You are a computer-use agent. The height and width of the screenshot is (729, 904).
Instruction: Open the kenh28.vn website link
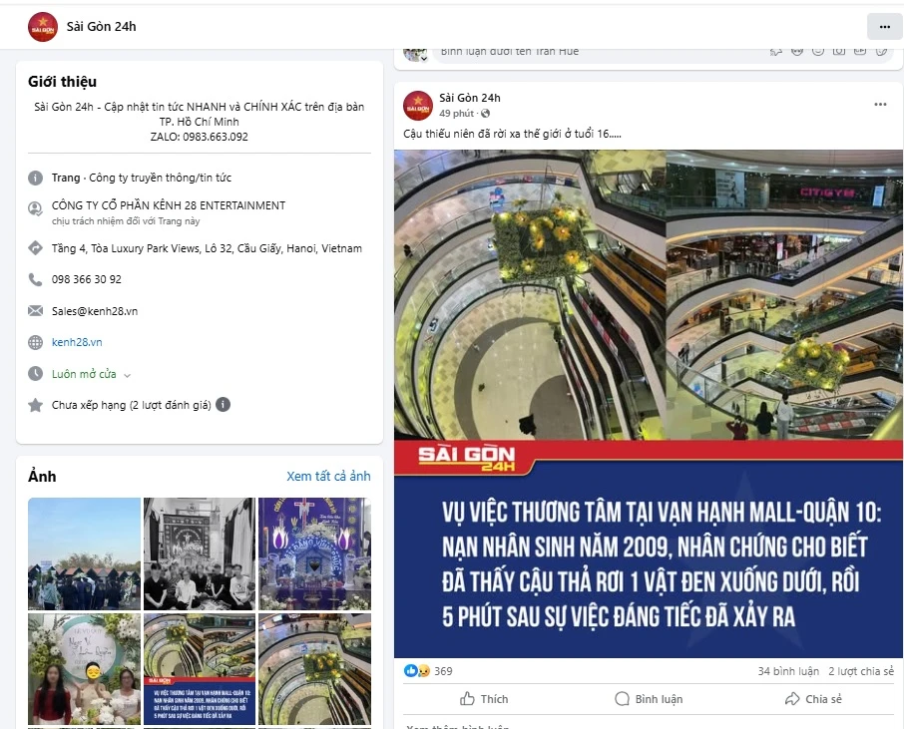click(x=77, y=342)
